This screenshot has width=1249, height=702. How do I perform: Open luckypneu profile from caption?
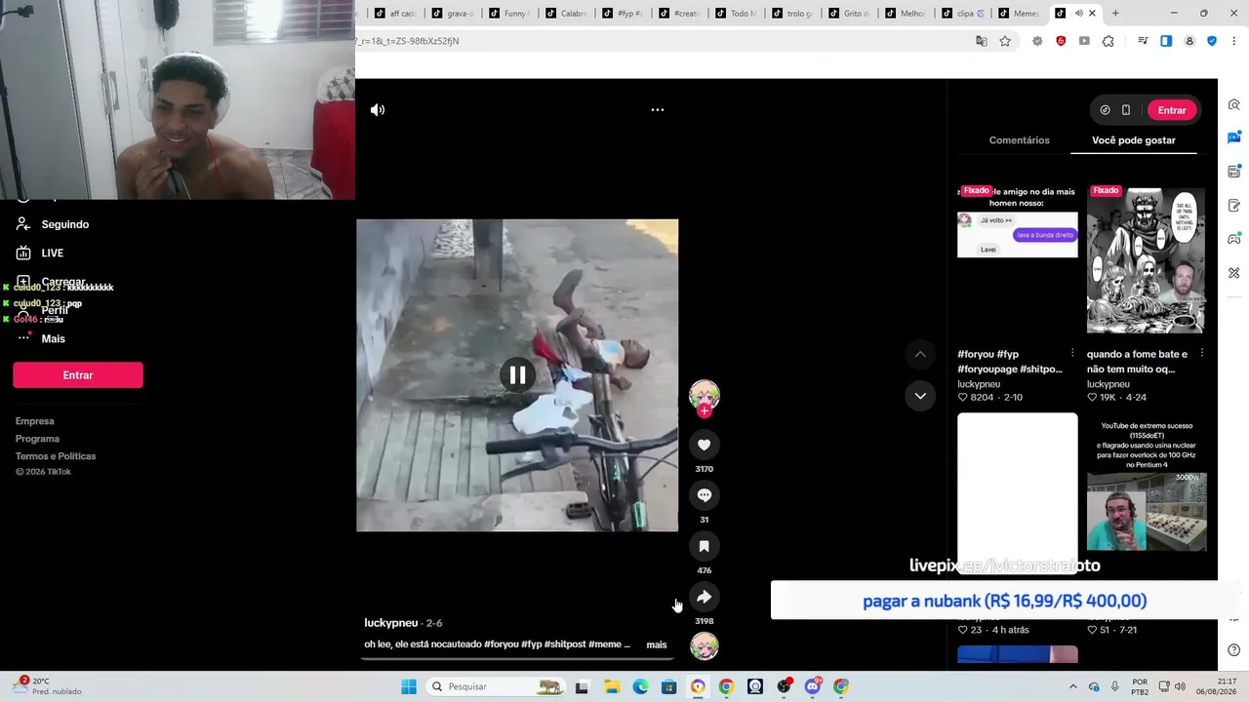pos(390,623)
